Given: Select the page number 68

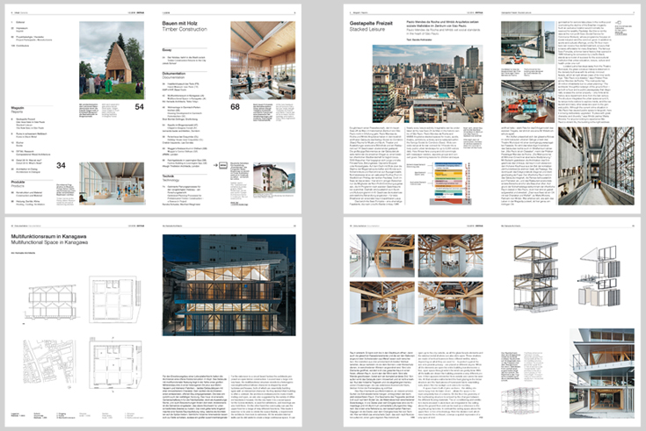Looking at the screenshot, I should coord(236,107).
